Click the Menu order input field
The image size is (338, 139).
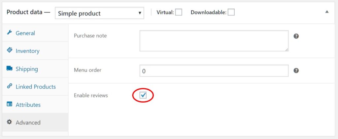(x=214, y=70)
